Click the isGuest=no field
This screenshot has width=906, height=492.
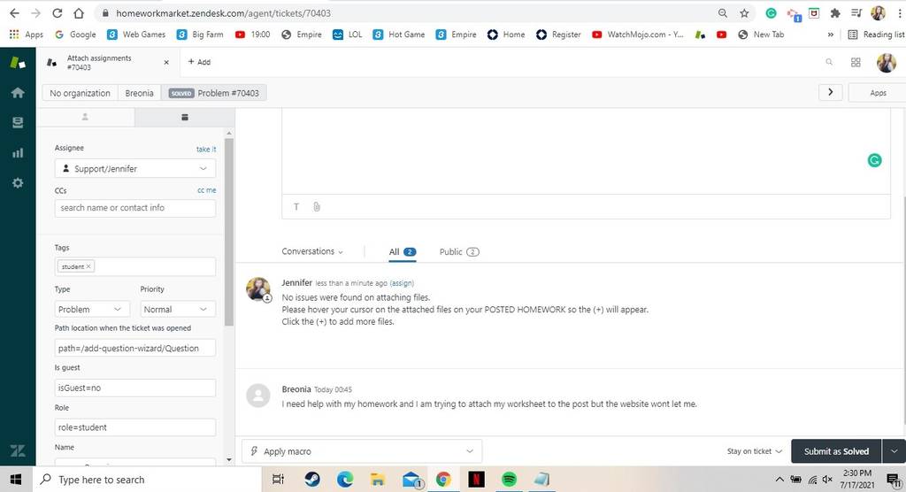click(135, 388)
